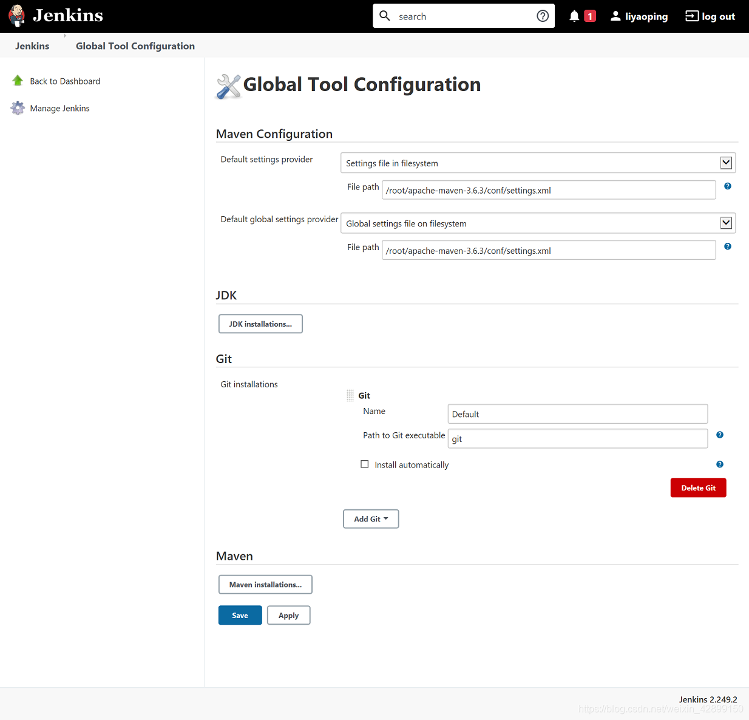The height and width of the screenshot is (720, 749).
Task: Apply the configuration changes
Action: 289,615
